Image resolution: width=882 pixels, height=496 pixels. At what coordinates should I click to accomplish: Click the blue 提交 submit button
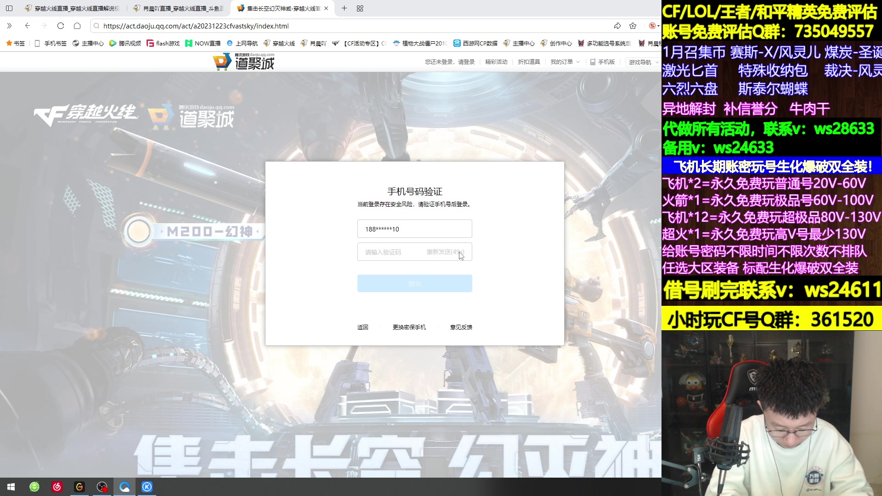click(414, 283)
